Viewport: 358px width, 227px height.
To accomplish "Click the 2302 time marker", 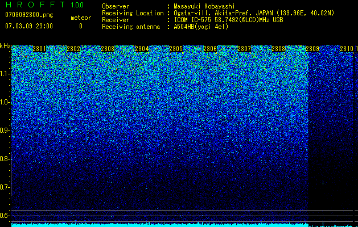I will [x=73, y=49].
